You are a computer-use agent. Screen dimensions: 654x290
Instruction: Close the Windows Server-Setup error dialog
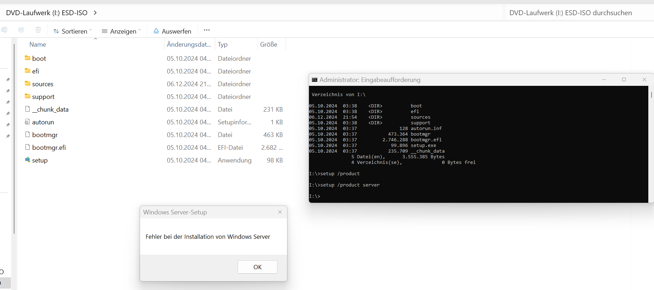(x=280, y=212)
